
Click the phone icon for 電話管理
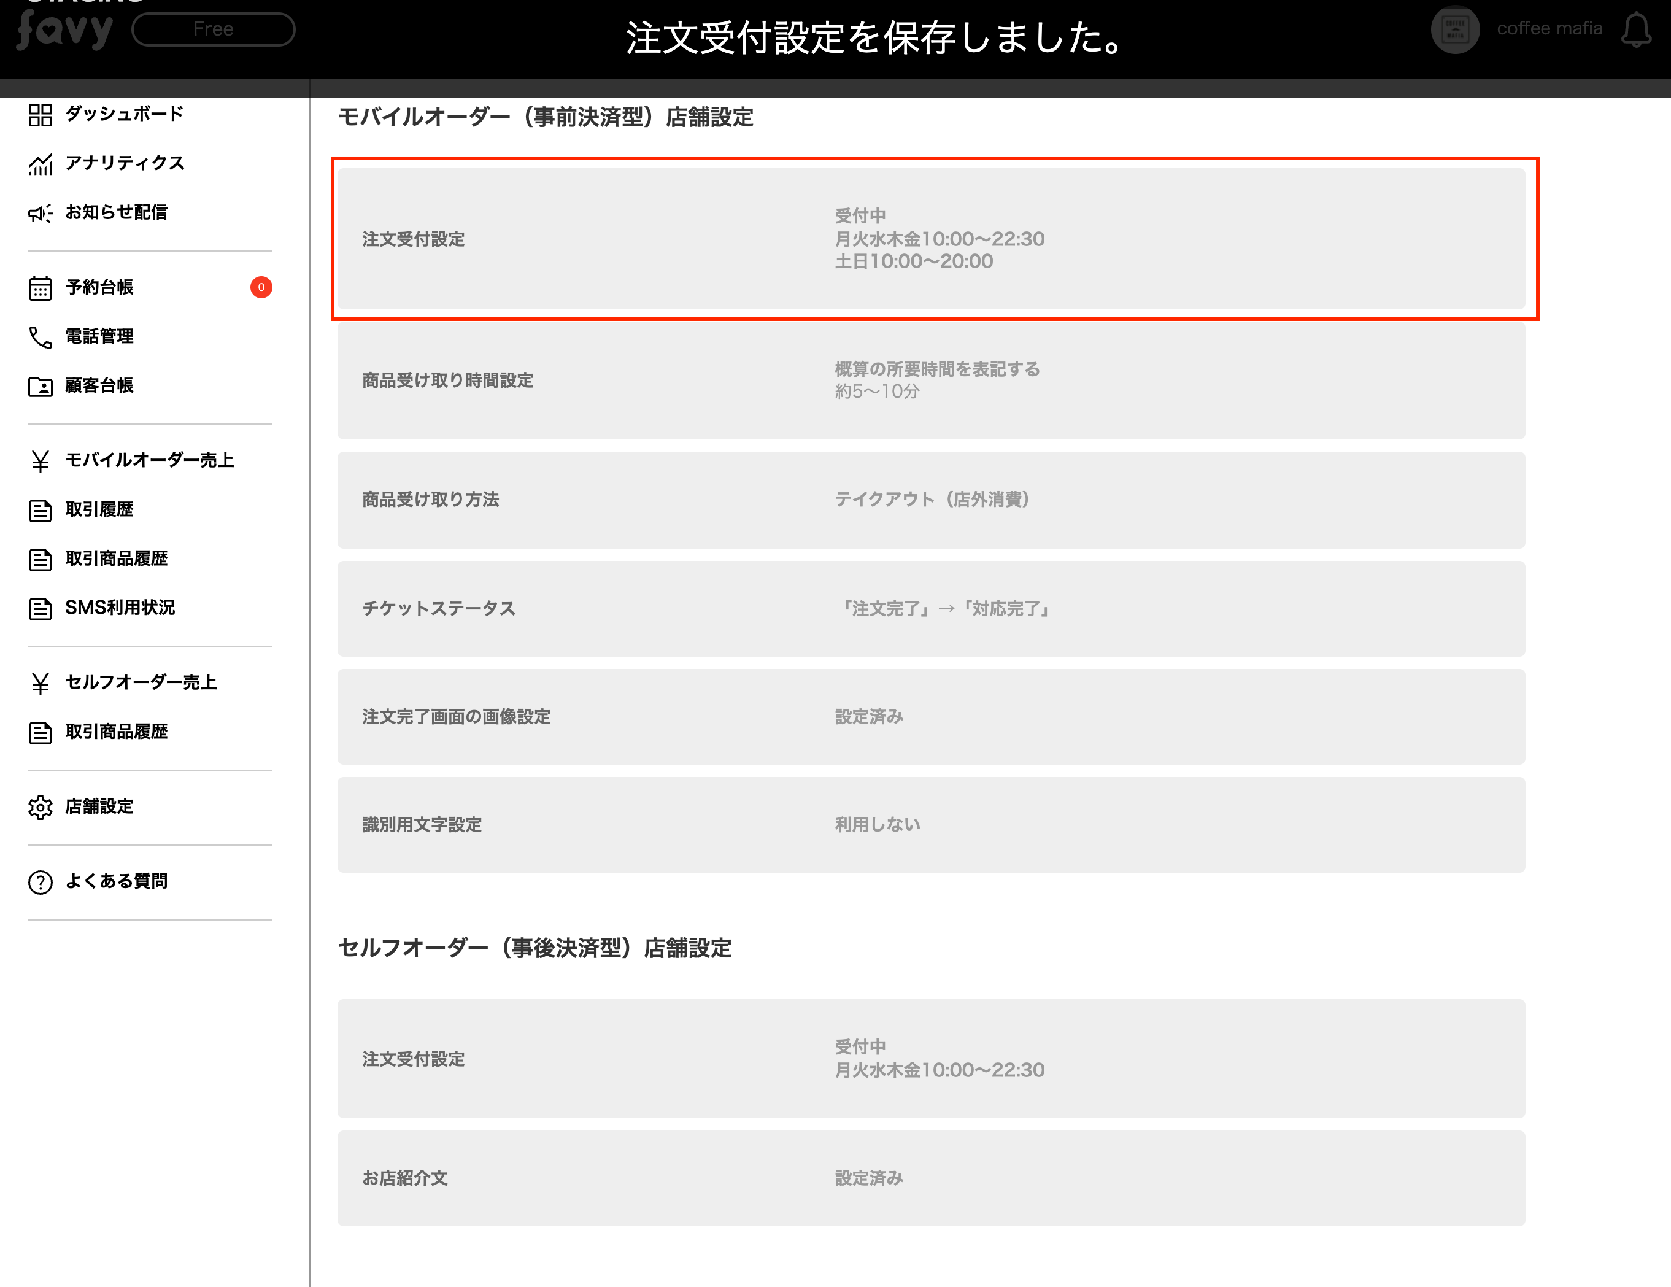[x=40, y=337]
